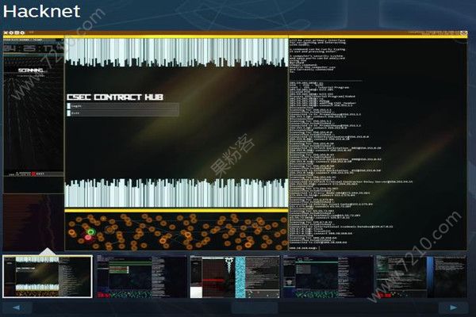Click the Hacknet page title

click(x=42, y=12)
